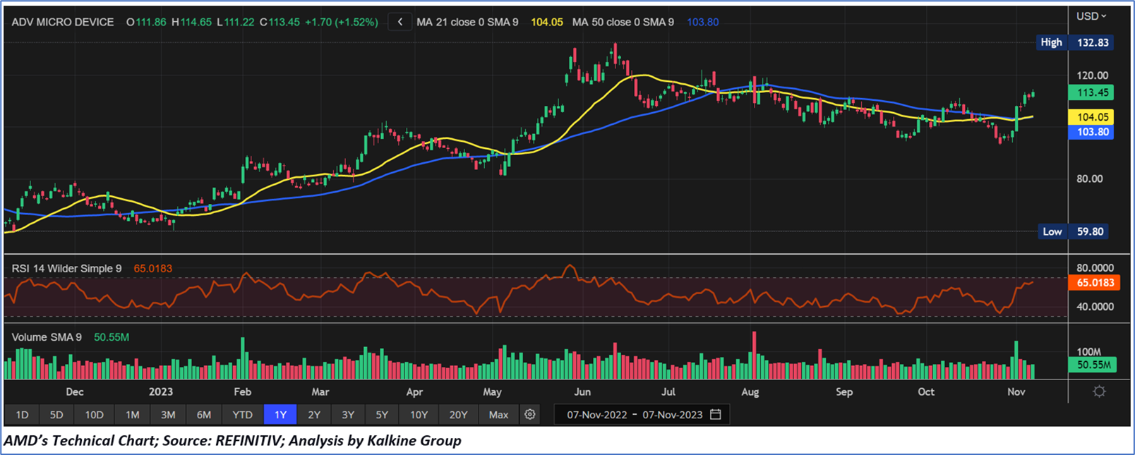This screenshot has height=455, width=1135.
Task: Click green 113.45 current price tag
Action: tap(1091, 92)
